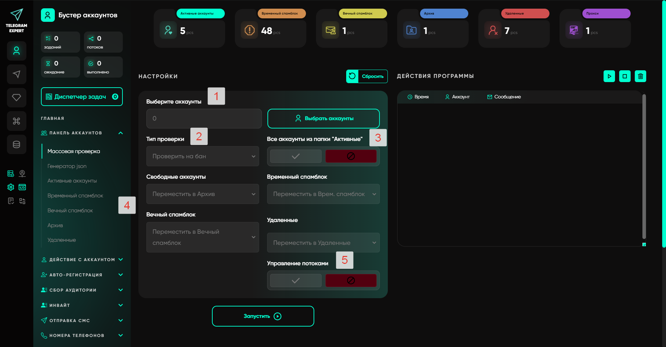The height and width of the screenshot is (347, 666).
Task: Click the "Выбрать аккаунты" button
Action: (x=323, y=118)
